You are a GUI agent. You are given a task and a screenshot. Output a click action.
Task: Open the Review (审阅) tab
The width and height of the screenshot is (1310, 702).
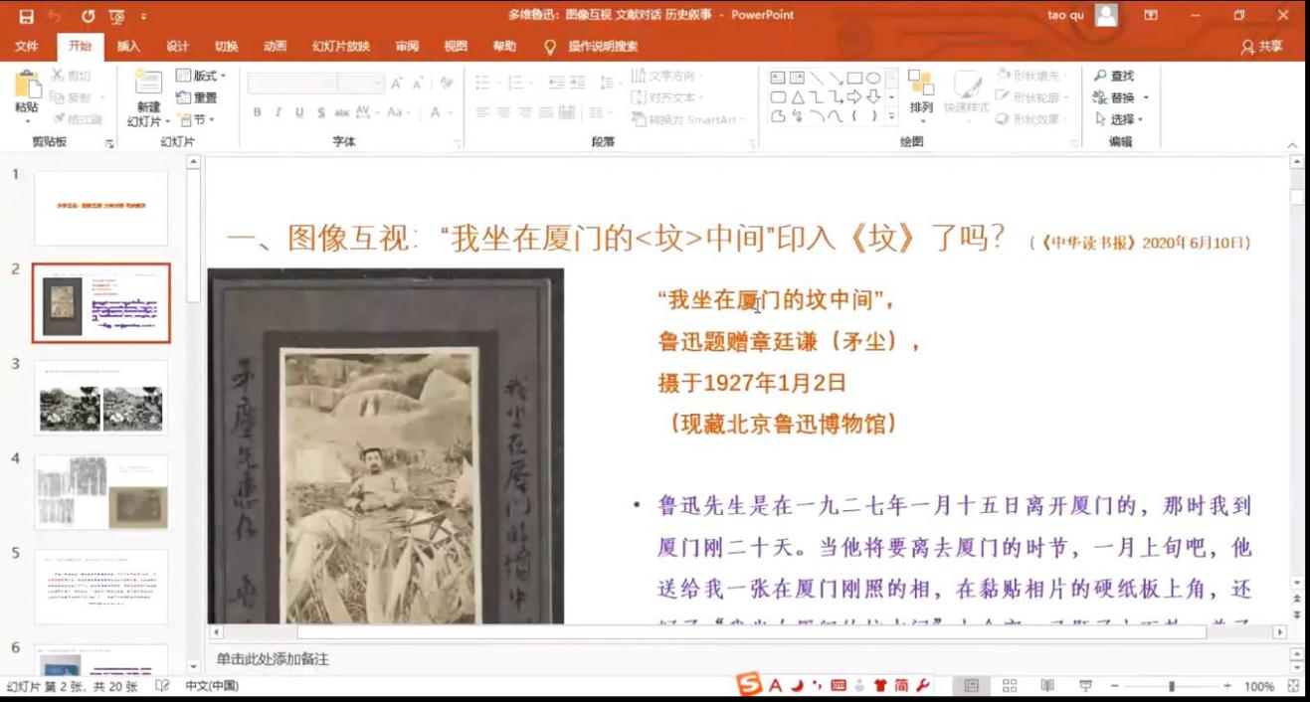coord(406,47)
